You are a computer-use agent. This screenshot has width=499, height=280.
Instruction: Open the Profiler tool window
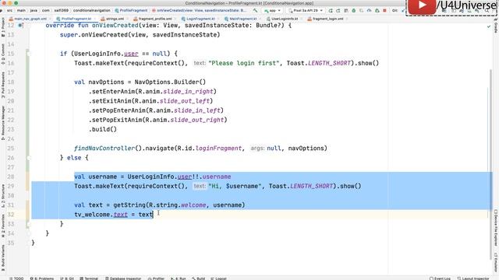pyautogui.click(x=156, y=278)
